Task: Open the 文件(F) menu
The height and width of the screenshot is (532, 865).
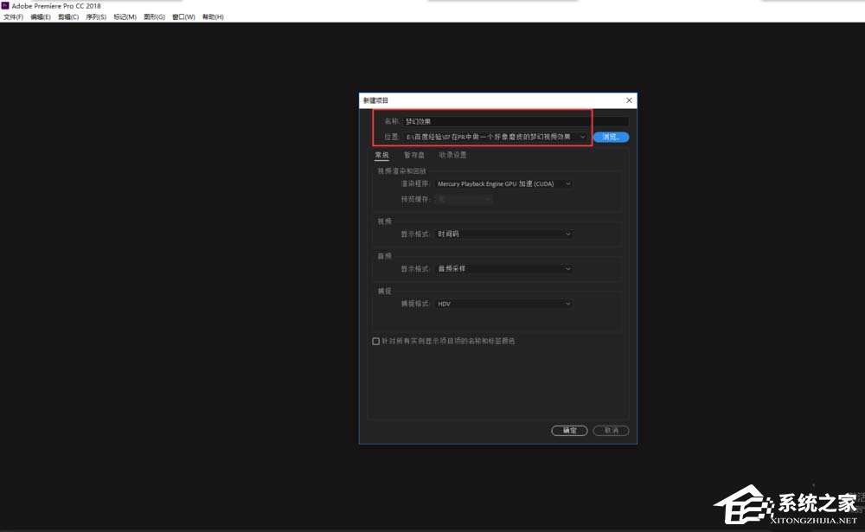Action: coord(13,17)
